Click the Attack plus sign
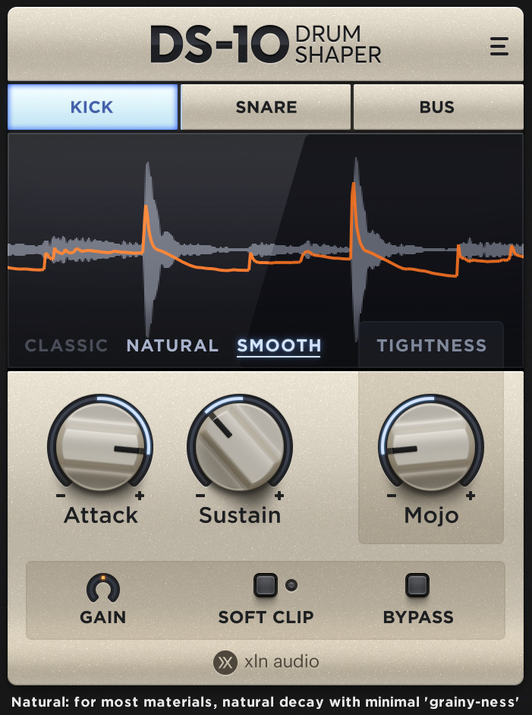The width and height of the screenshot is (532, 715). tap(140, 496)
